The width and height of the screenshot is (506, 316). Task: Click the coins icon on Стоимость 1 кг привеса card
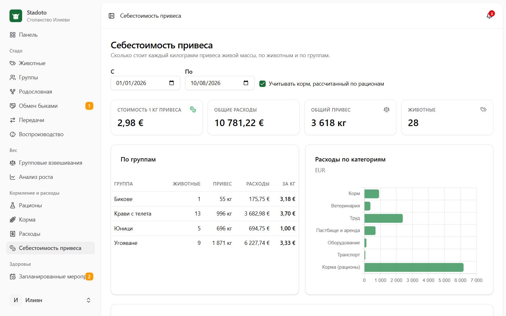[193, 109]
